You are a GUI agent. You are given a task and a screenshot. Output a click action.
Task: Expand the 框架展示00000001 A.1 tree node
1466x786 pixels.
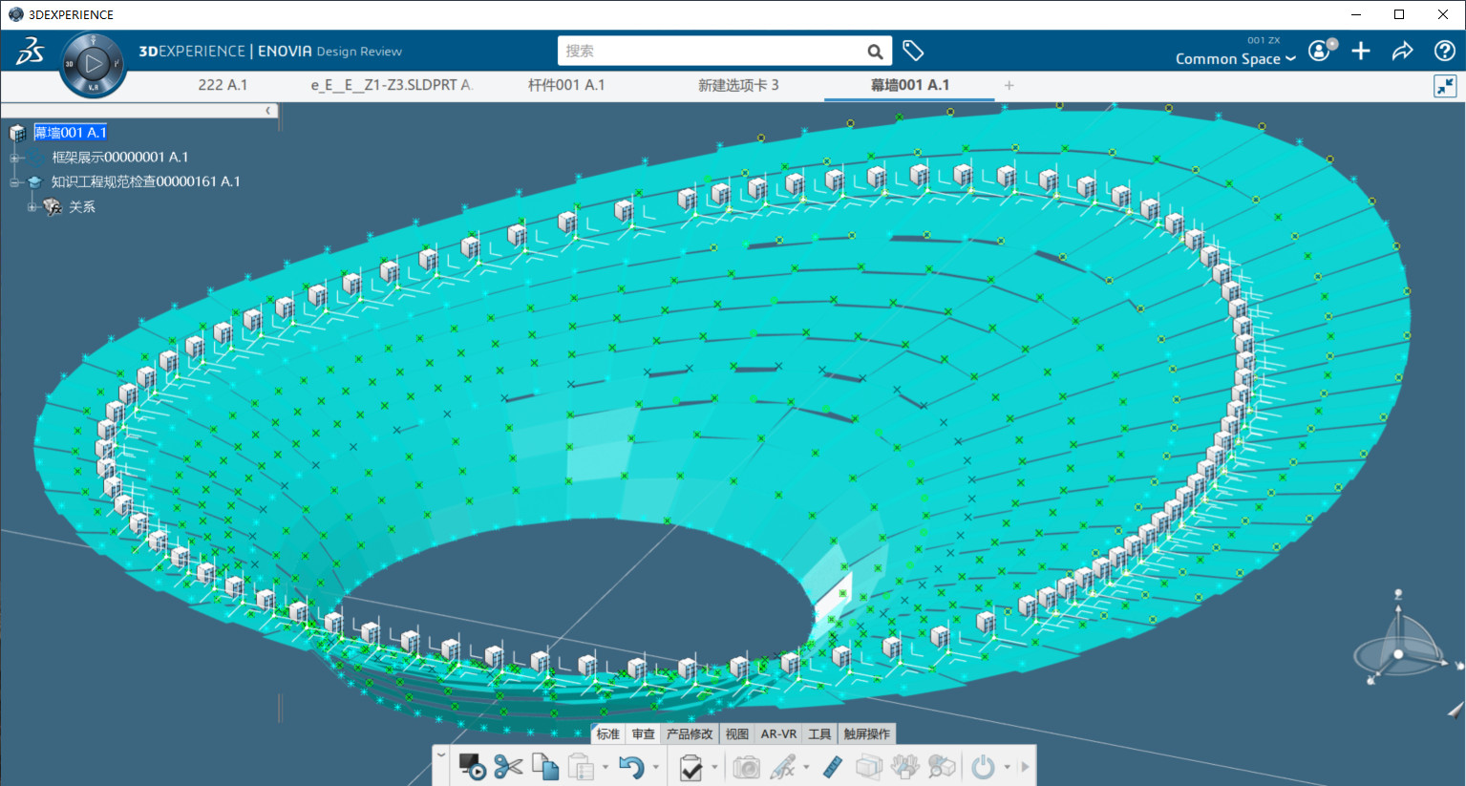pyautogui.click(x=14, y=158)
